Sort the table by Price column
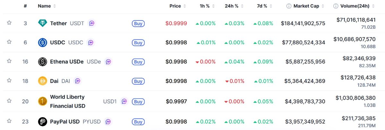 175,6
